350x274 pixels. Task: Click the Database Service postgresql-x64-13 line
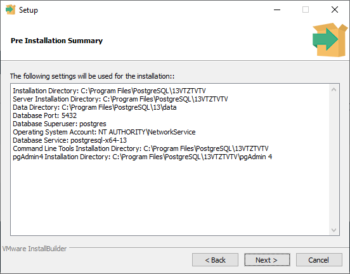(x=70, y=140)
